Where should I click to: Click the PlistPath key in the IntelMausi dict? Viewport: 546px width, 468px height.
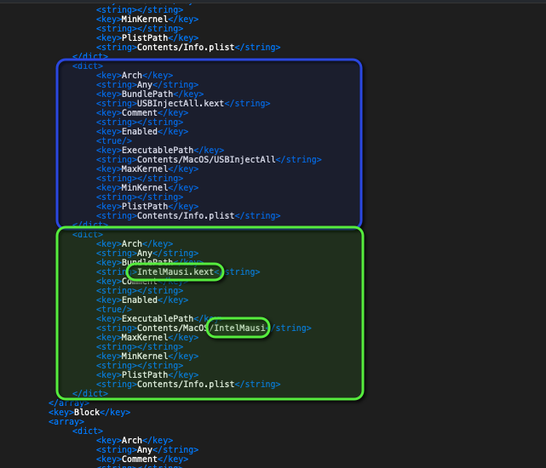pyautogui.click(x=147, y=374)
